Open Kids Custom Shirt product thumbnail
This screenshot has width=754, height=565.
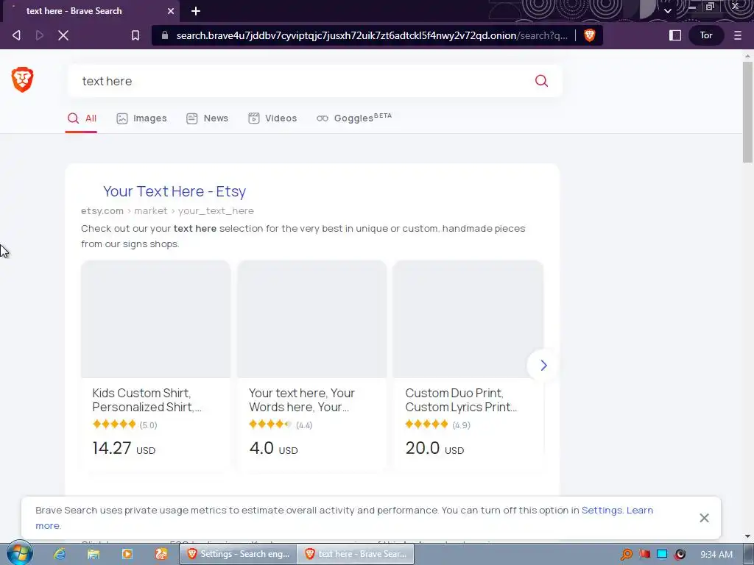point(156,319)
